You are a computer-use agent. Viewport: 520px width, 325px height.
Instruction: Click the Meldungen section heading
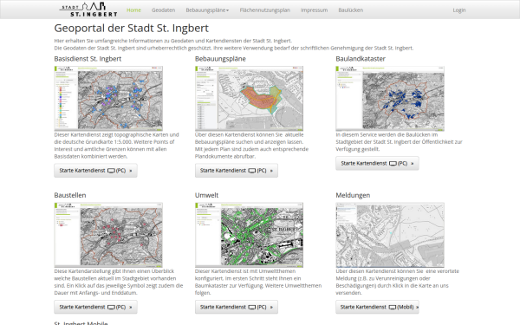(x=353, y=195)
